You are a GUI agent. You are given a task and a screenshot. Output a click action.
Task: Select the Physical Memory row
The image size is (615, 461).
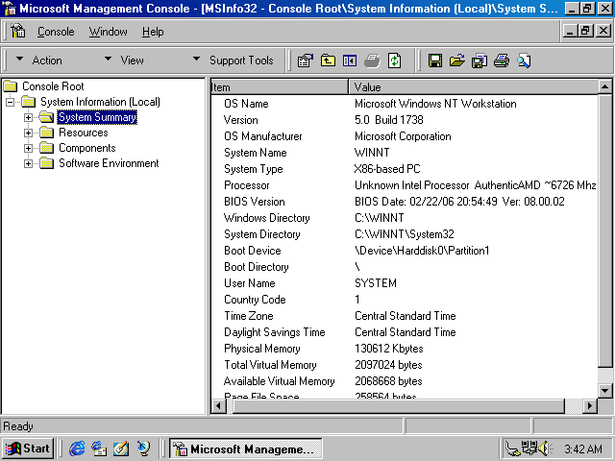click(x=404, y=349)
